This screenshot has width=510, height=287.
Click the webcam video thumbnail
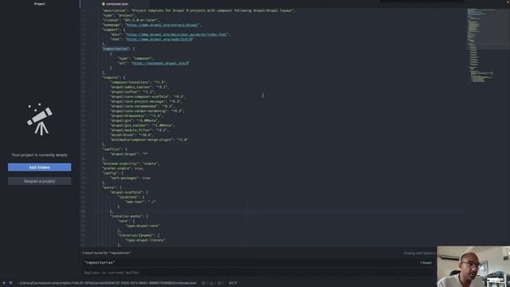473,266
